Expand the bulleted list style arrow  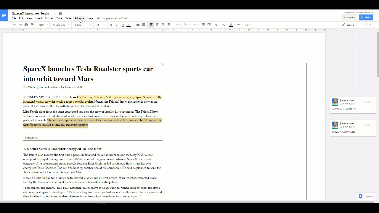tap(198, 25)
